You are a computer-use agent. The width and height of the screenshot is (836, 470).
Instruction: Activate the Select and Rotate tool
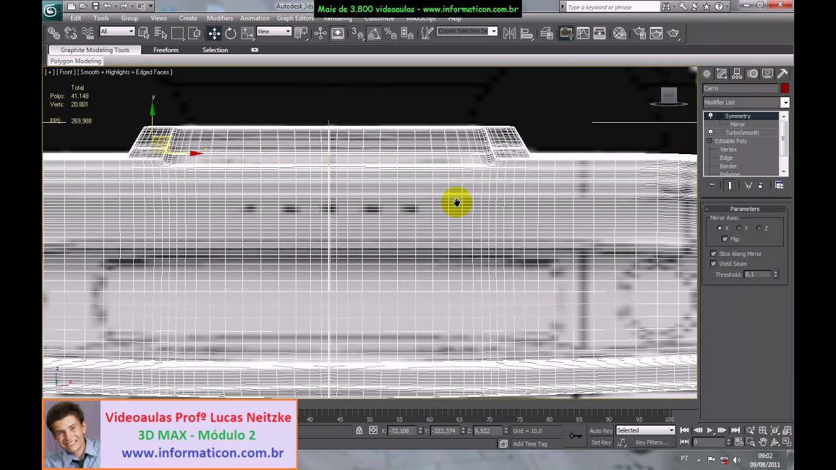pyautogui.click(x=231, y=33)
